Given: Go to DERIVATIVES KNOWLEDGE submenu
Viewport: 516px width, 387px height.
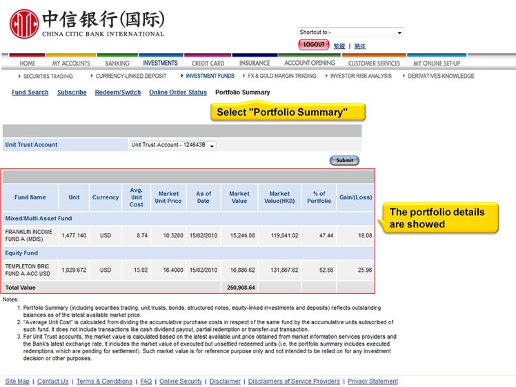Looking at the screenshot, I should [x=441, y=76].
